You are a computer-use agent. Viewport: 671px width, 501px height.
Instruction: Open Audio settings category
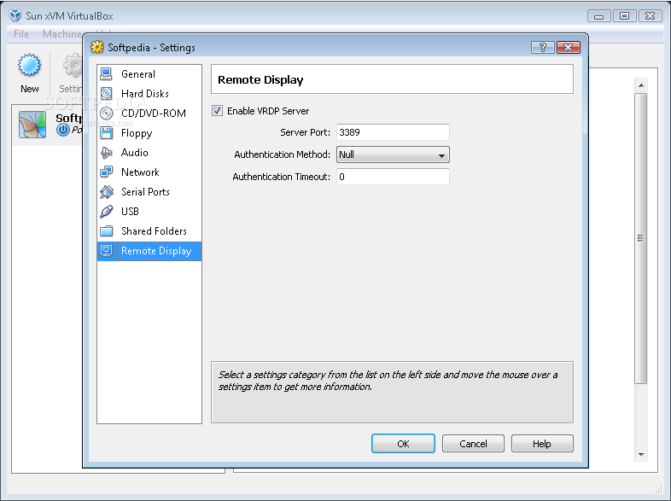pos(149,152)
